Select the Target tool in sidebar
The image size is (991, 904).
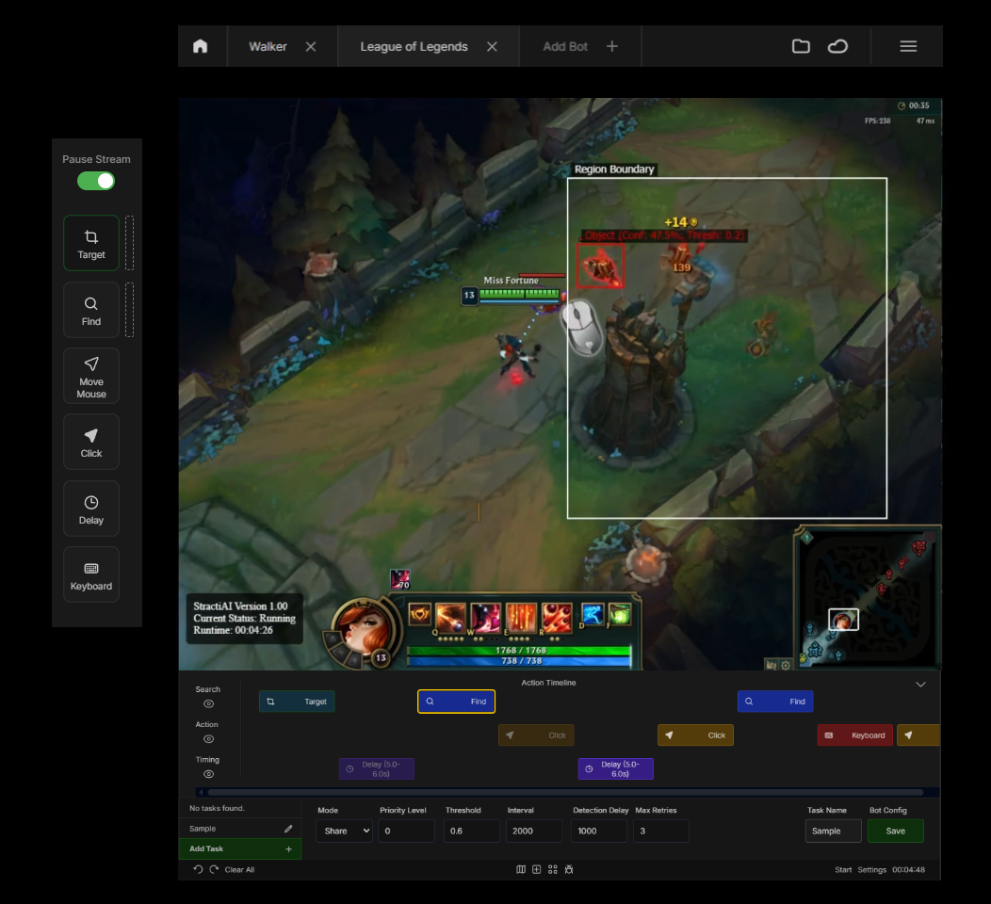[91, 243]
